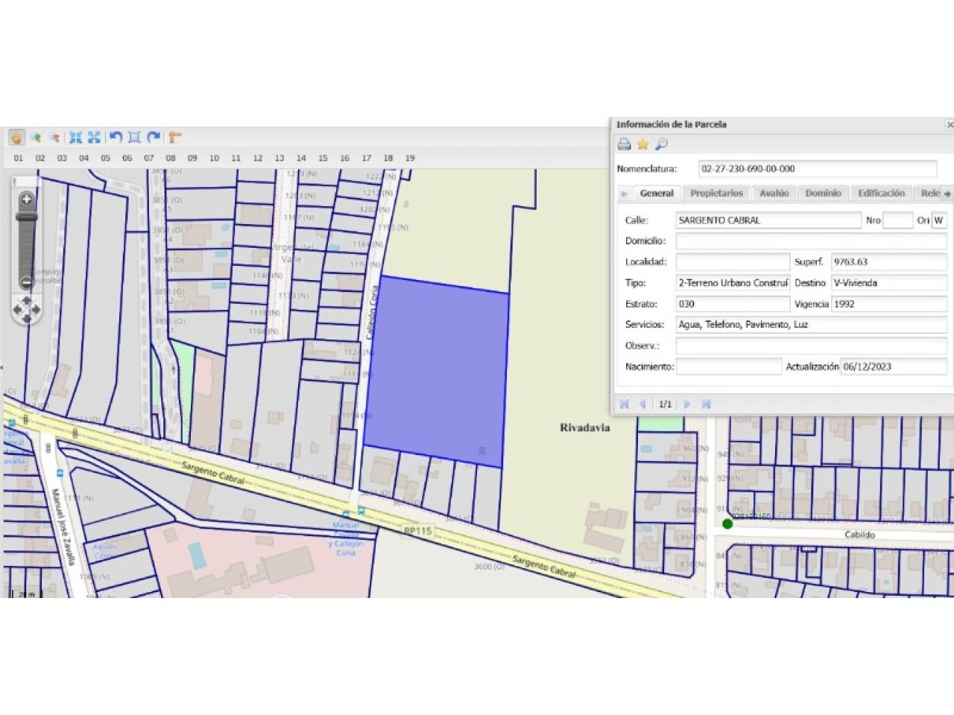Viewport: 954px width, 715px height.
Task: Open the Edificación tab
Action: coord(881,194)
